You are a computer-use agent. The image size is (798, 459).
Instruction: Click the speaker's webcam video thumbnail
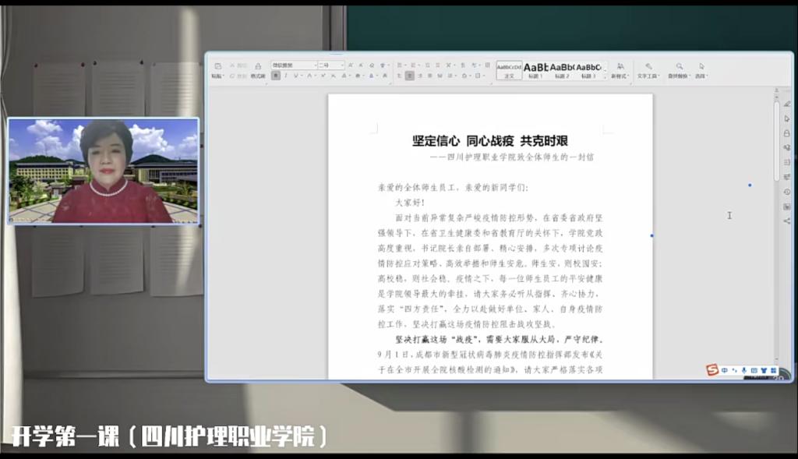tap(103, 171)
